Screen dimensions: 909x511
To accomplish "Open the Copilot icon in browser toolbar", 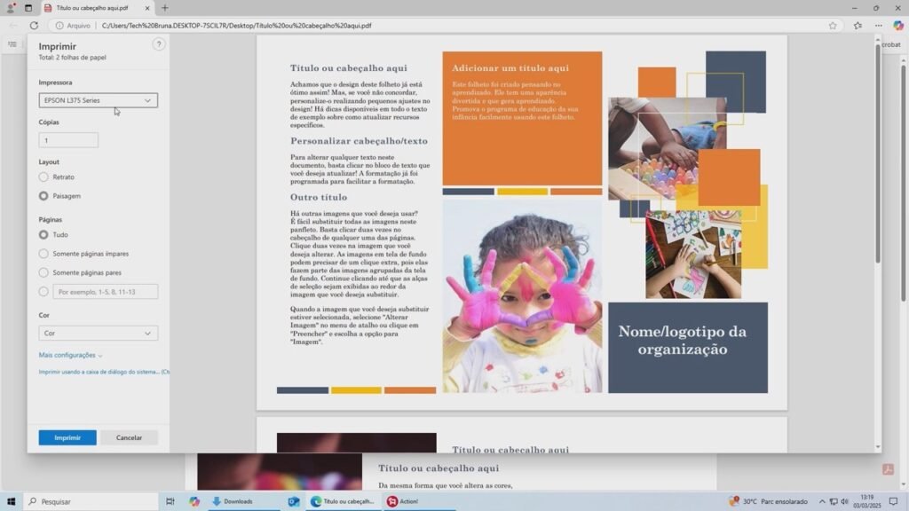I will (x=897, y=26).
